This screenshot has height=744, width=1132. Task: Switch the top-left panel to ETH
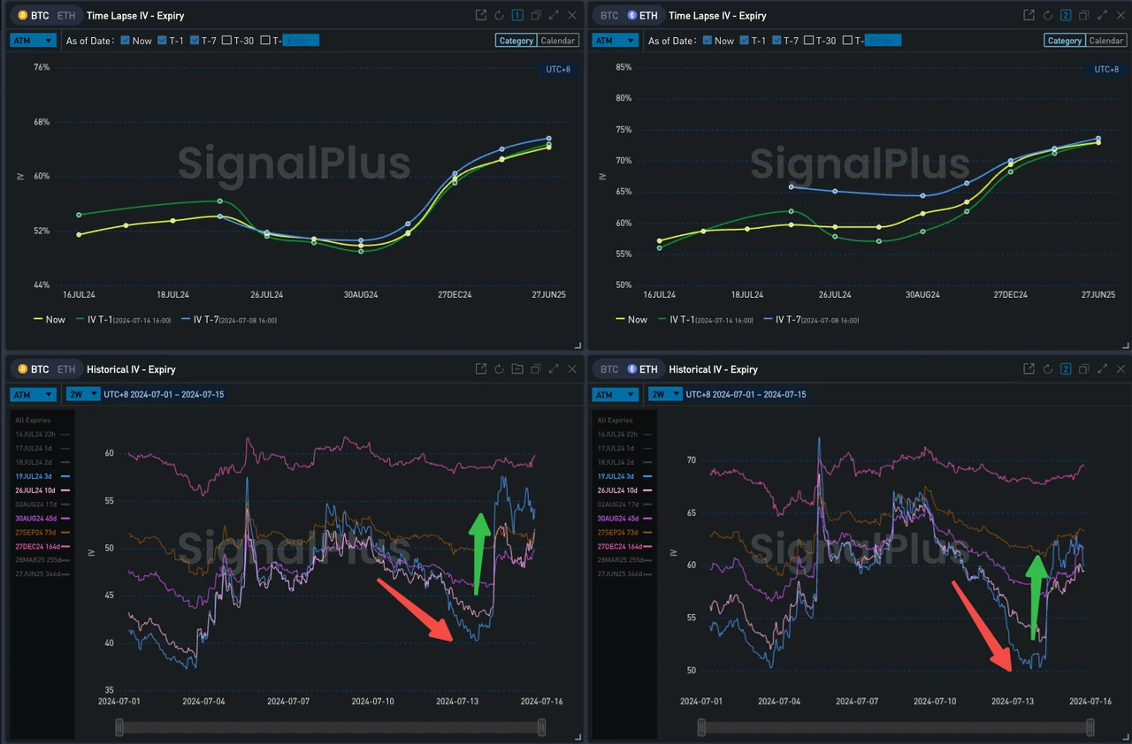[x=65, y=15]
